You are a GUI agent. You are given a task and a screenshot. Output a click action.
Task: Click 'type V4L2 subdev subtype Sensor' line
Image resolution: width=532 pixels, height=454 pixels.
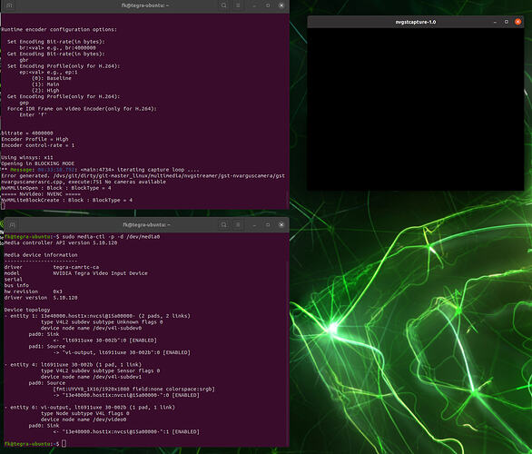(x=101, y=370)
